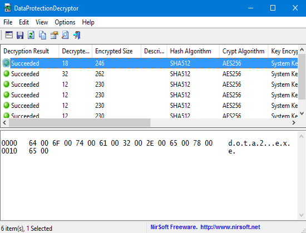Close the DataProtectionDecryptor window
Image resolution: width=306 pixels, height=233 pixels.
[x=295, y=8]
